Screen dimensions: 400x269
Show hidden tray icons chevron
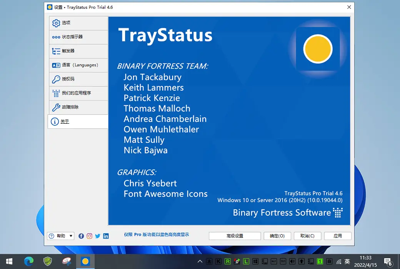click(200, 261)
